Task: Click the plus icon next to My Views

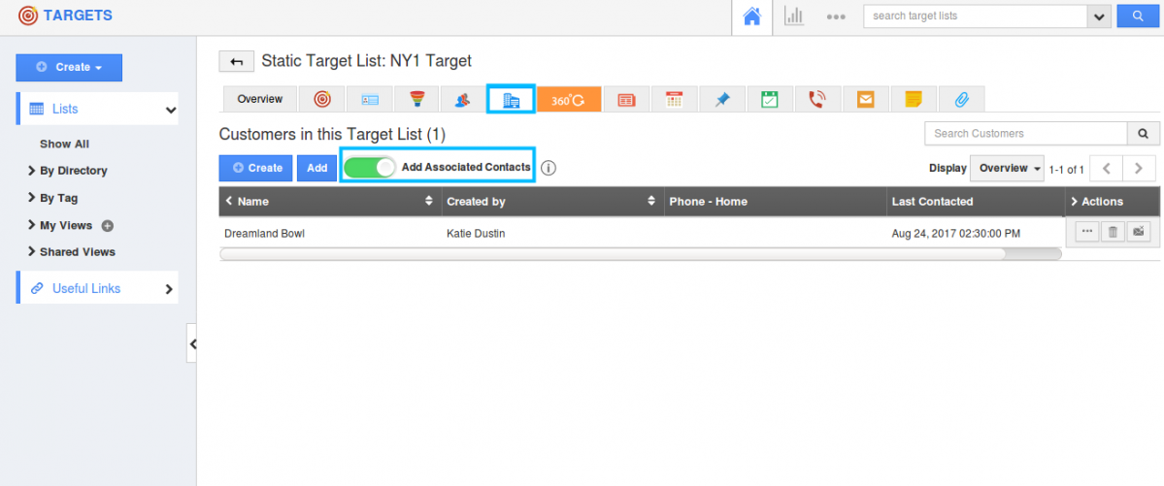Action: coord(107,226)
